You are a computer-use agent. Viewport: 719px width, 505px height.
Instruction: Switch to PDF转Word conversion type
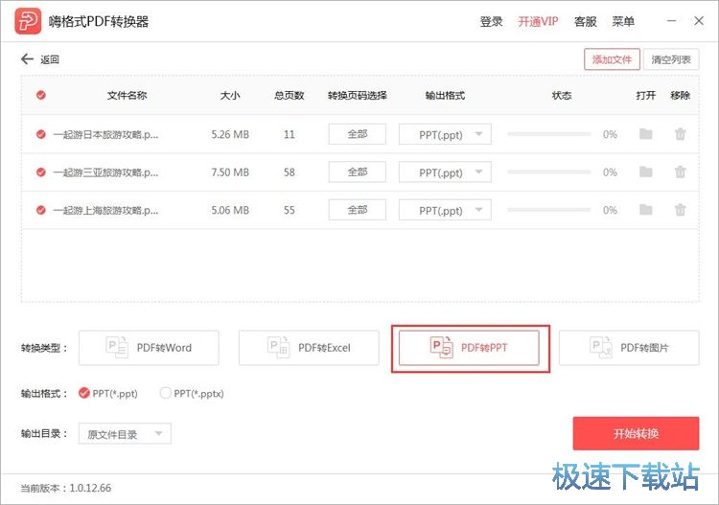pyautogui.click(x=149, y=348)
